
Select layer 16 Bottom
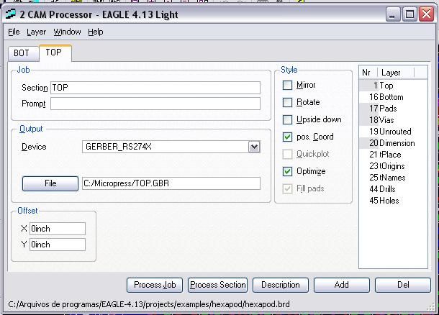(x=394, y=97)
